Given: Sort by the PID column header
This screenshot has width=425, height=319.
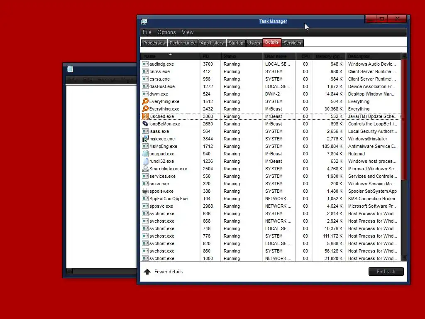Looking at the screenshot, I should (210, 56).
